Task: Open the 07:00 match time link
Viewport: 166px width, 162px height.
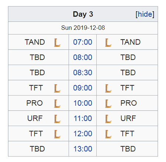Action: tap(83, 42)
